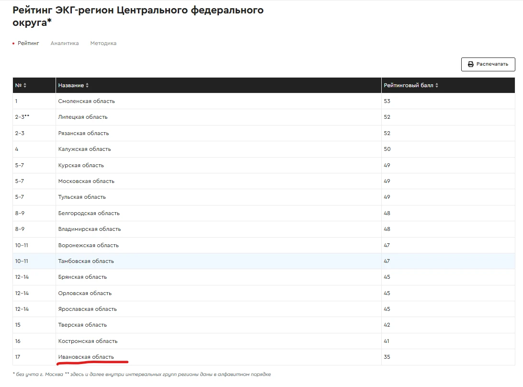The height and width of the screenshot is (387, 523).
Task: Sort table by № column arrows
Action: tap(25, 85)
